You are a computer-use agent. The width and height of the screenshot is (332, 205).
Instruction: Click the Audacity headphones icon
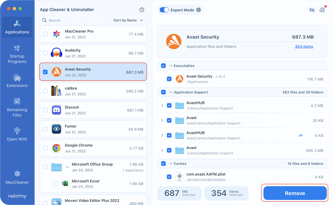pyautogui.click(x=56, y=53)
